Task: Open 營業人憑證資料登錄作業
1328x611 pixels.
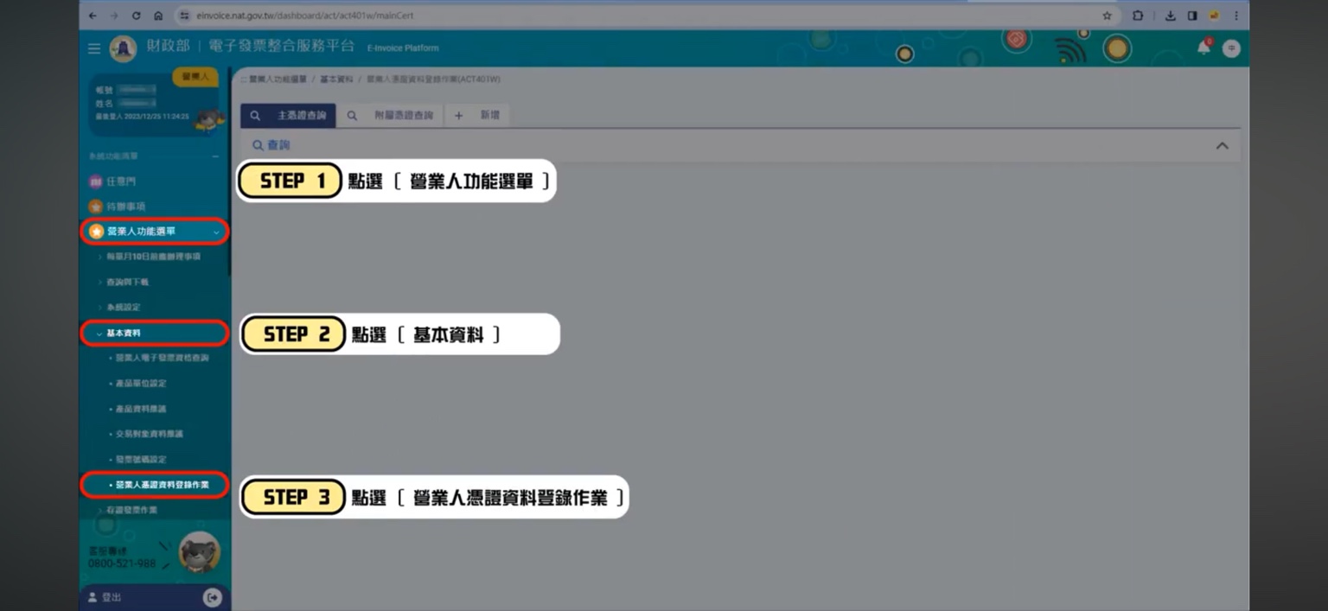Action: point(155,485)
